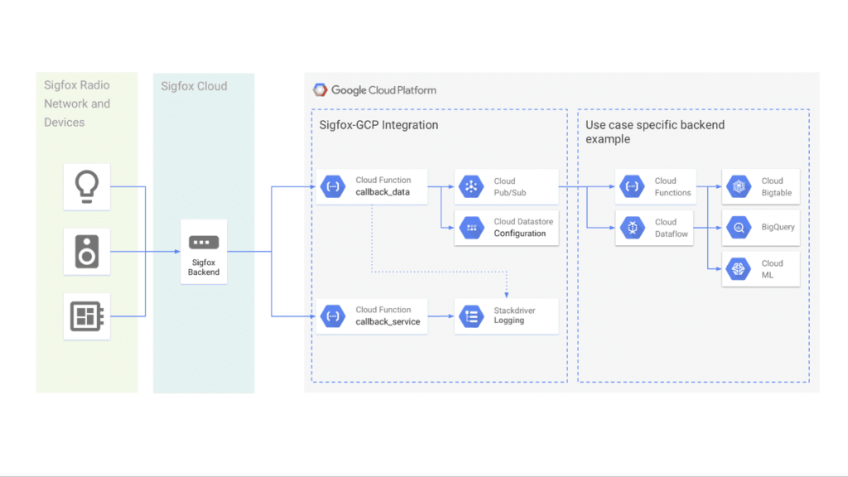Click the 'Sigfox Radio Network and Devices' heading
Viewport: 848px width, 477px height.
click(77, 104)
